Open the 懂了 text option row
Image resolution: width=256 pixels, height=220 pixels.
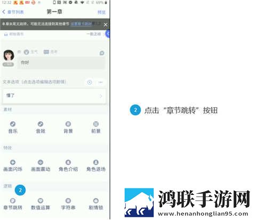pos(54,96)
